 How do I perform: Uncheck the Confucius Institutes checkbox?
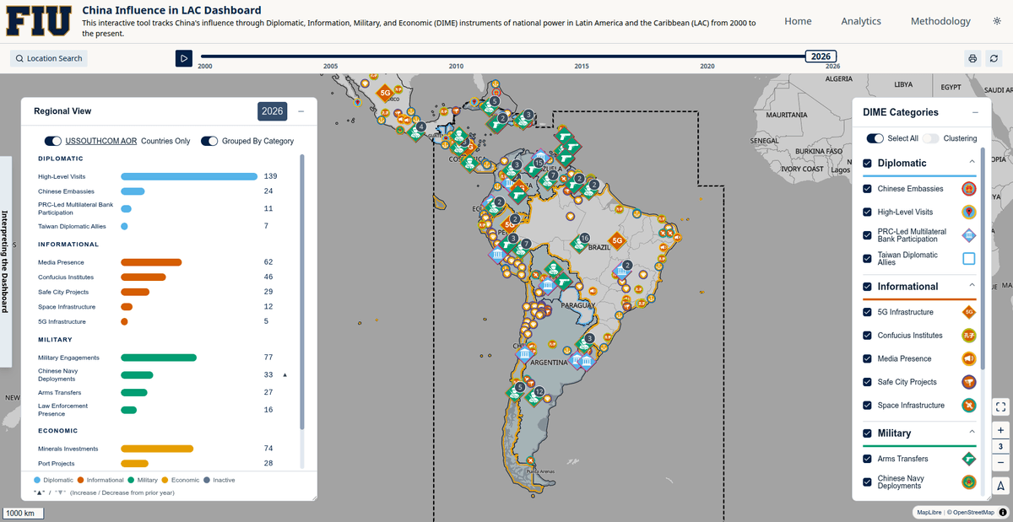coord(867,336)
